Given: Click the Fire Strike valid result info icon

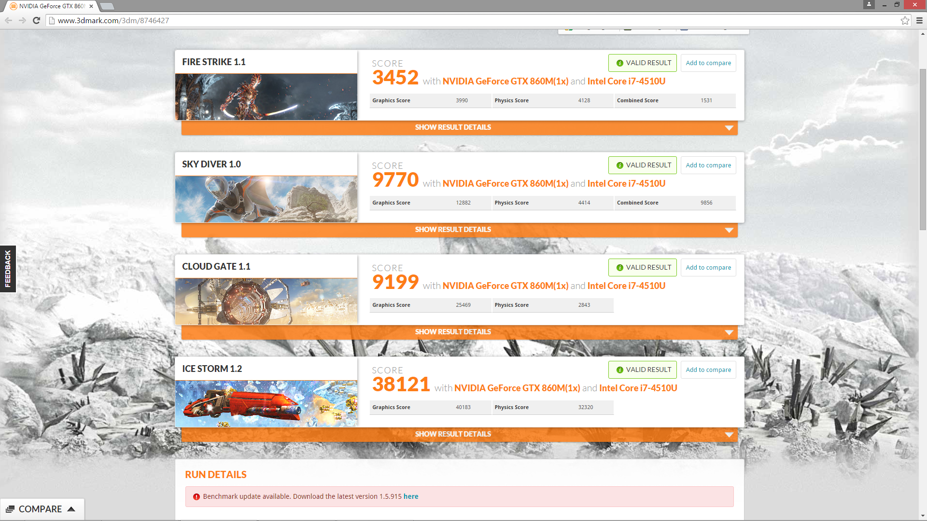Looking at the screenshot, I should coord(619,63).
